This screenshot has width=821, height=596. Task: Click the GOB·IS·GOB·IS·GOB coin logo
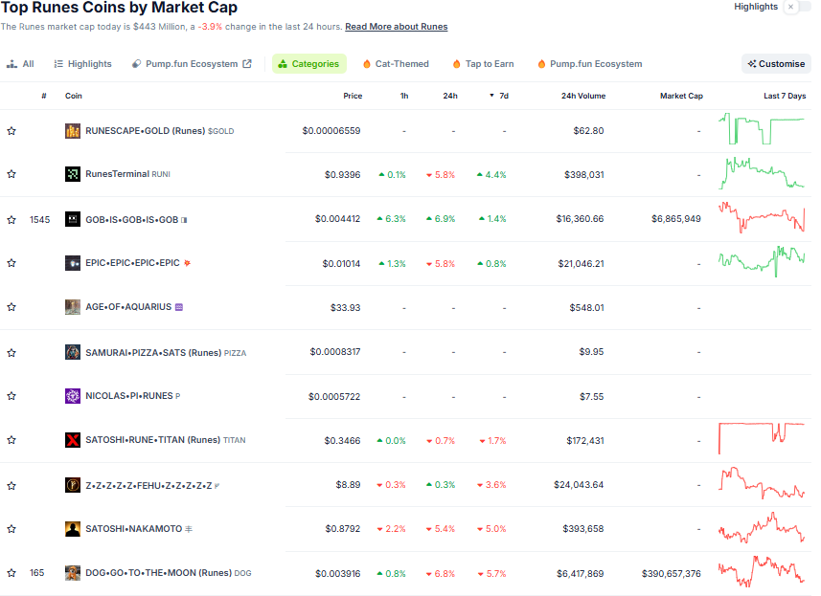(x=73, y=218)
